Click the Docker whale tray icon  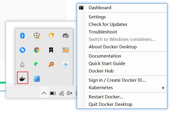click(x=22, y=79)
